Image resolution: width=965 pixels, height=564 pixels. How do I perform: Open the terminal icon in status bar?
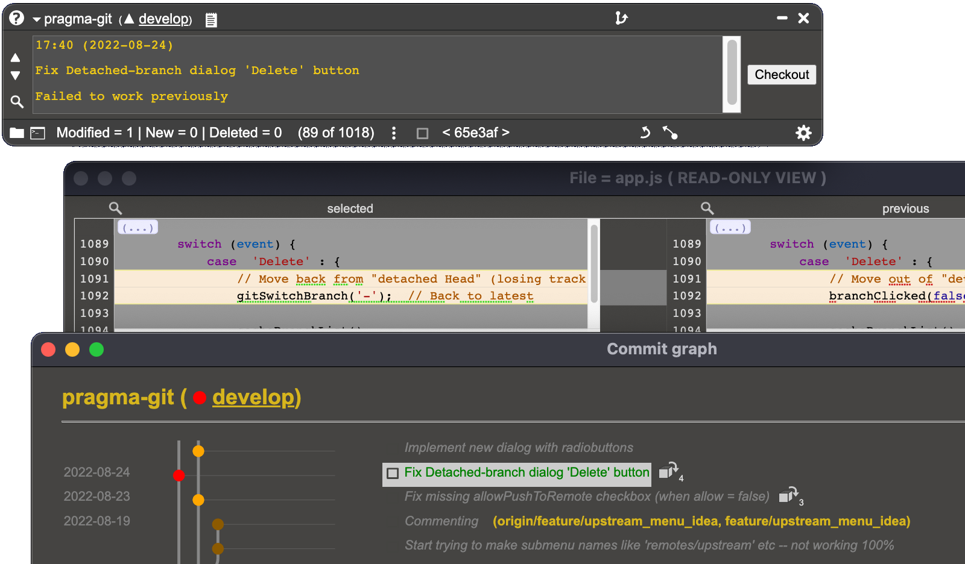(x=38, y=133)
